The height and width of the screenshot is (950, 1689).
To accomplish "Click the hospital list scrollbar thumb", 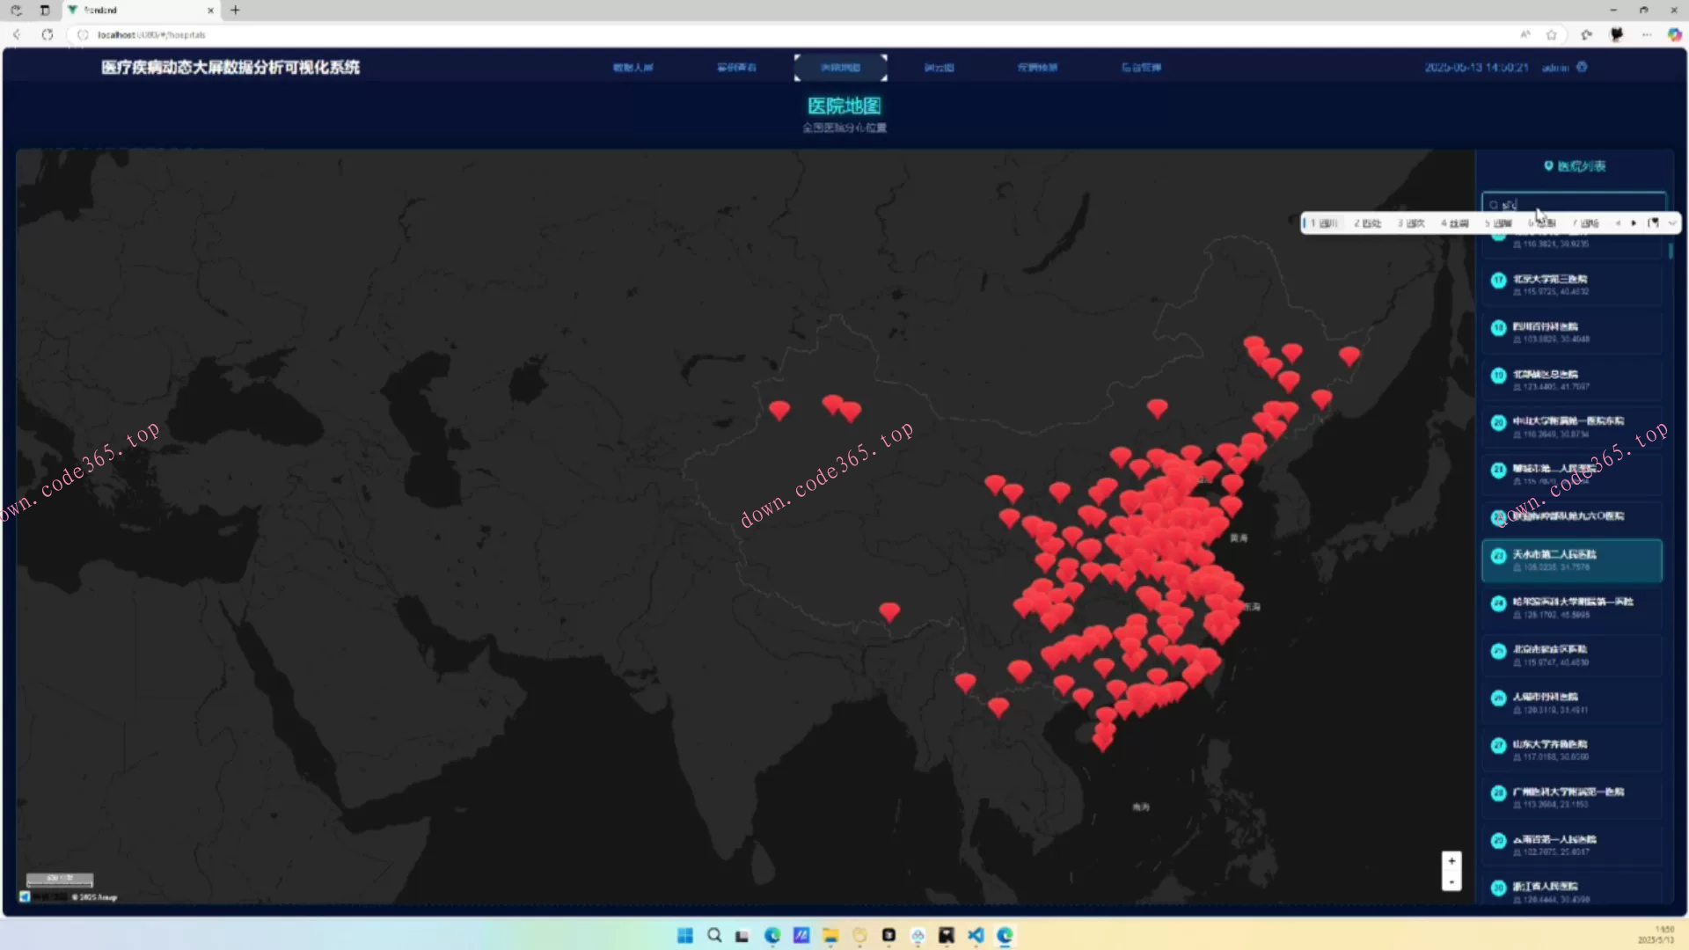I will pos(1671,251).
